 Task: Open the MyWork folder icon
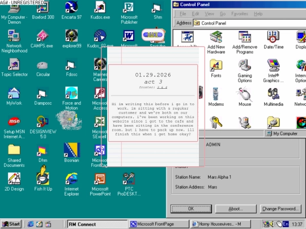(14, 96)
